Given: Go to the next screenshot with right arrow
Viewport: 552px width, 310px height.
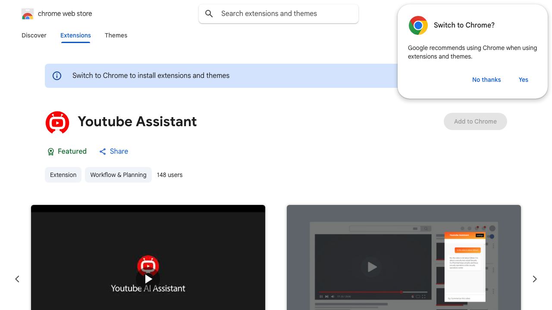Looking at the screenshot, I should tap(535, 279).
